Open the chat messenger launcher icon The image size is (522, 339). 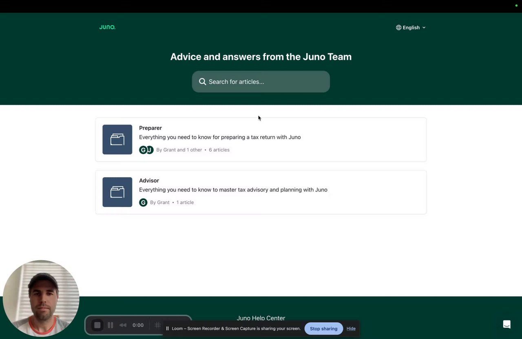coord(507,324)
